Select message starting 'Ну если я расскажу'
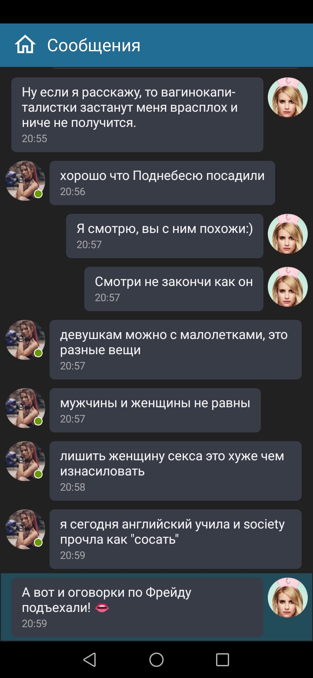 [137, 115]
